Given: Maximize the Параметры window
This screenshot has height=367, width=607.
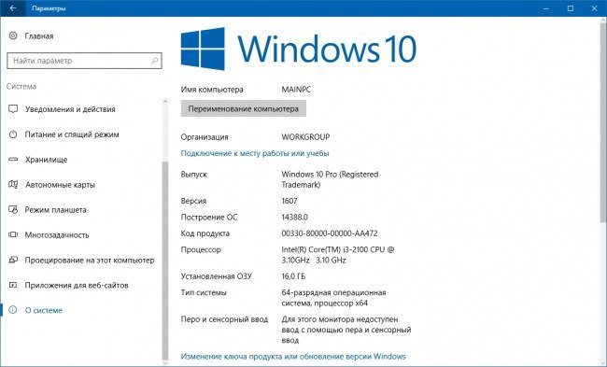Looking at the screenshot, I should (571, 8).
